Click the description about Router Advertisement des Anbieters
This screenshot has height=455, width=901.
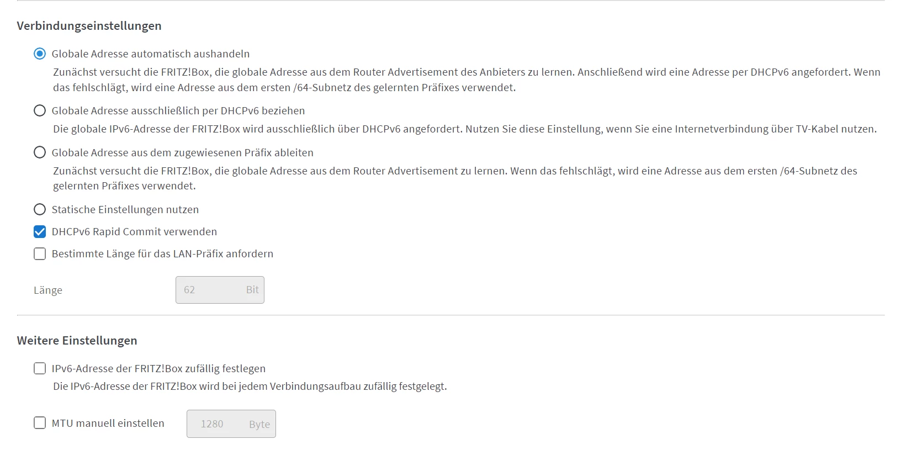pos(466,80)
